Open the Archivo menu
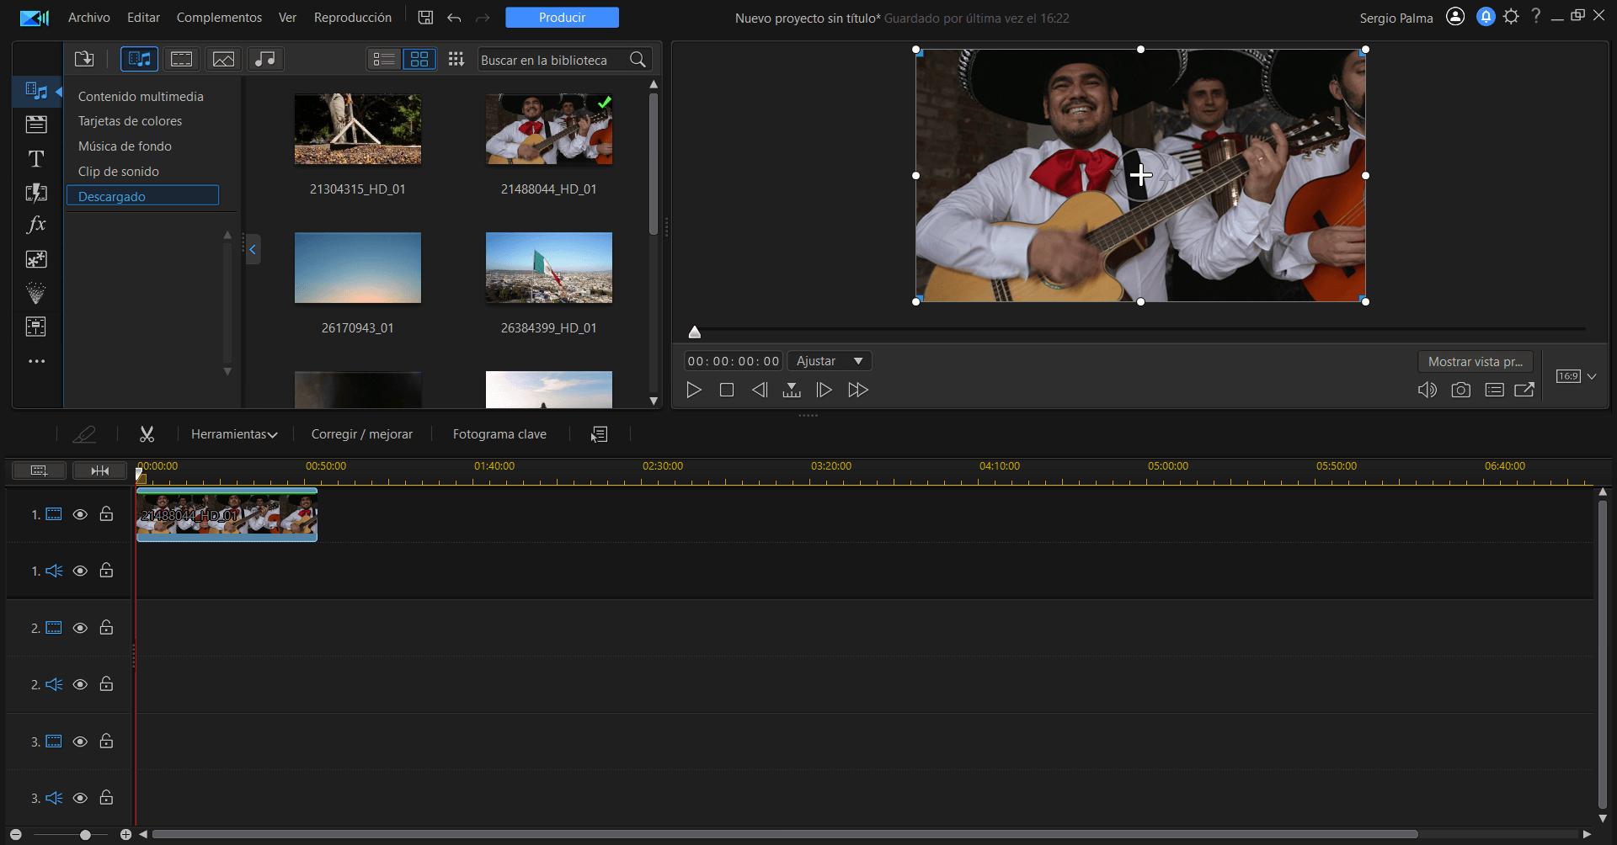Screen dimensions: 1617x845 click(x=88, y=18)
